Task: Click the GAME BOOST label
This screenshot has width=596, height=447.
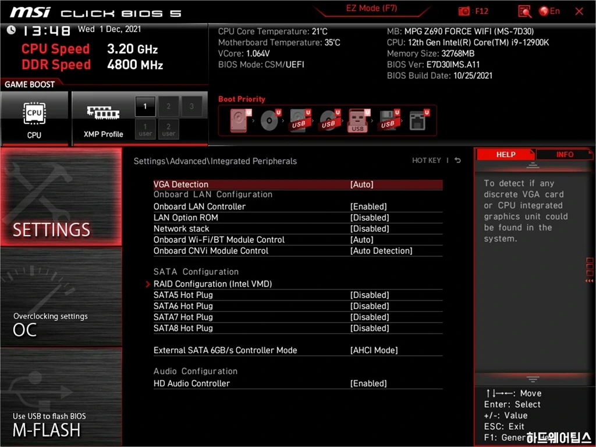Action: coord(30,84)
